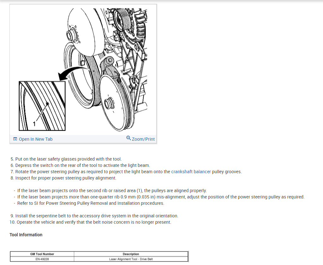Click the bullet about one-quarter rib mis-alignment
323x265 pixels.
[x=161, y=197]
